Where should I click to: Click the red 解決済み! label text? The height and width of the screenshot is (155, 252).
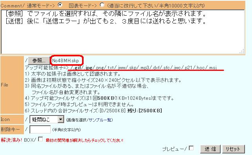pyautogui.click(x=11, y=140)
